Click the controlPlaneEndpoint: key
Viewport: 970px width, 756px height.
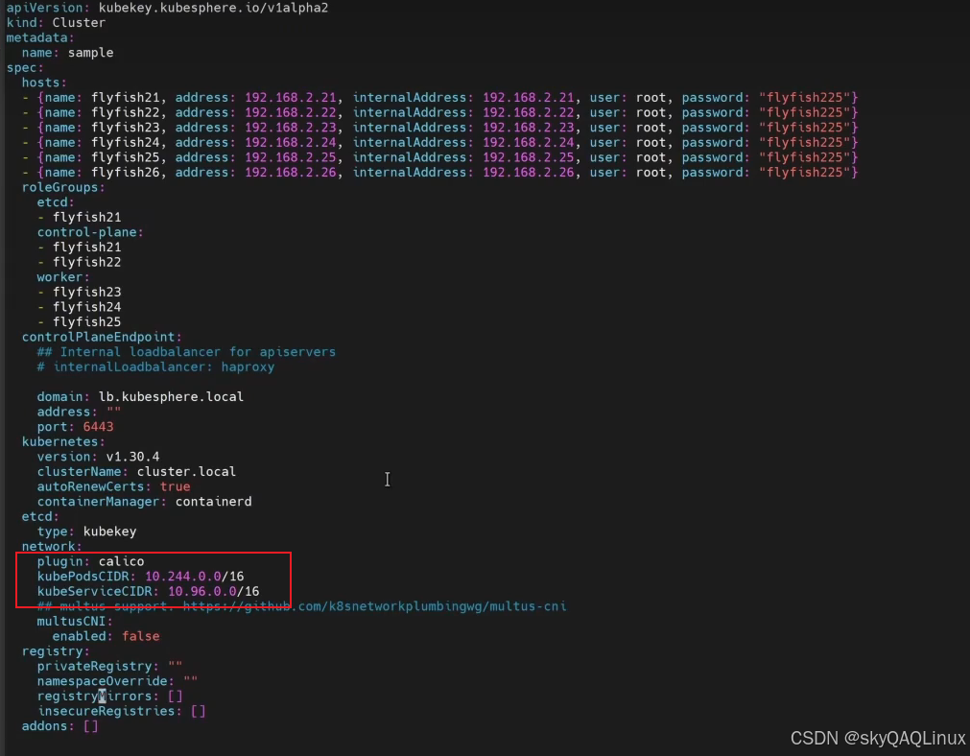click(x=102, y=337)
